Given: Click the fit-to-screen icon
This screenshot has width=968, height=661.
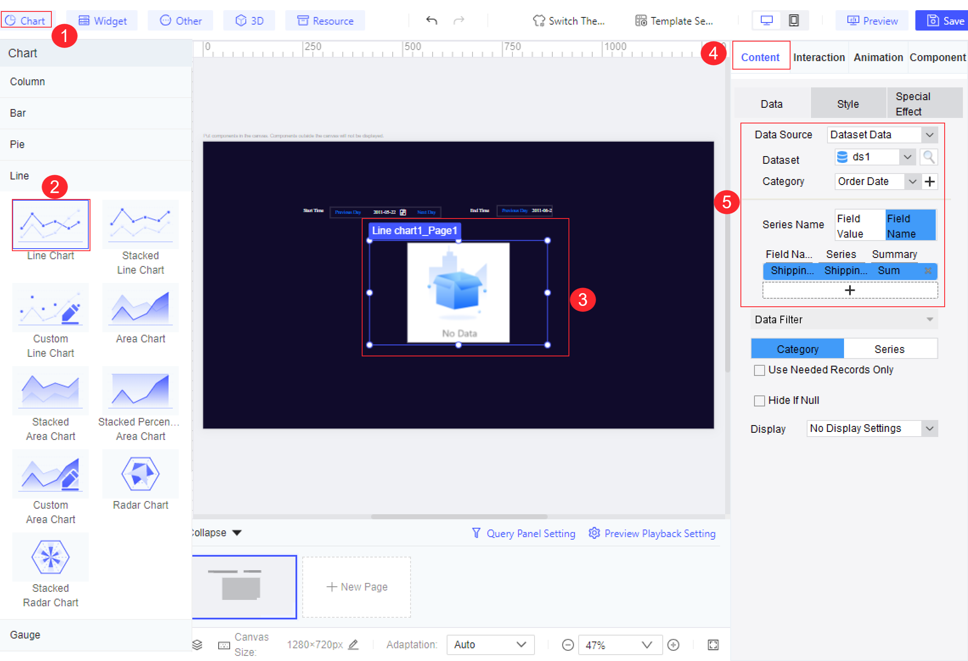Looking at the screenshot, I should tap(713, 645).
